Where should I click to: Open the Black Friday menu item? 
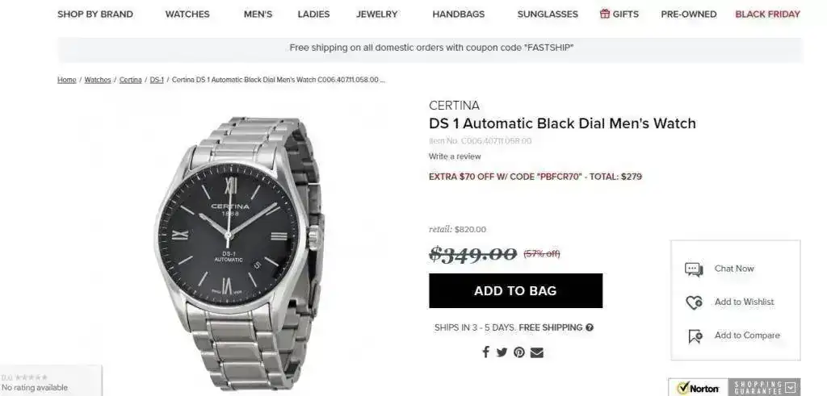pyautogui.click(x=767, y=15)
